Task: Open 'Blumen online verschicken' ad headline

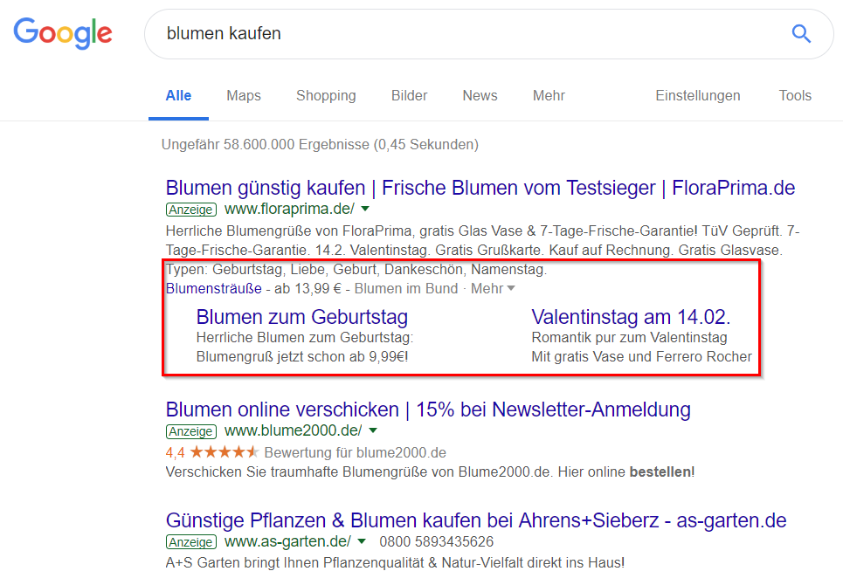Action: click(x=428, y=409)
